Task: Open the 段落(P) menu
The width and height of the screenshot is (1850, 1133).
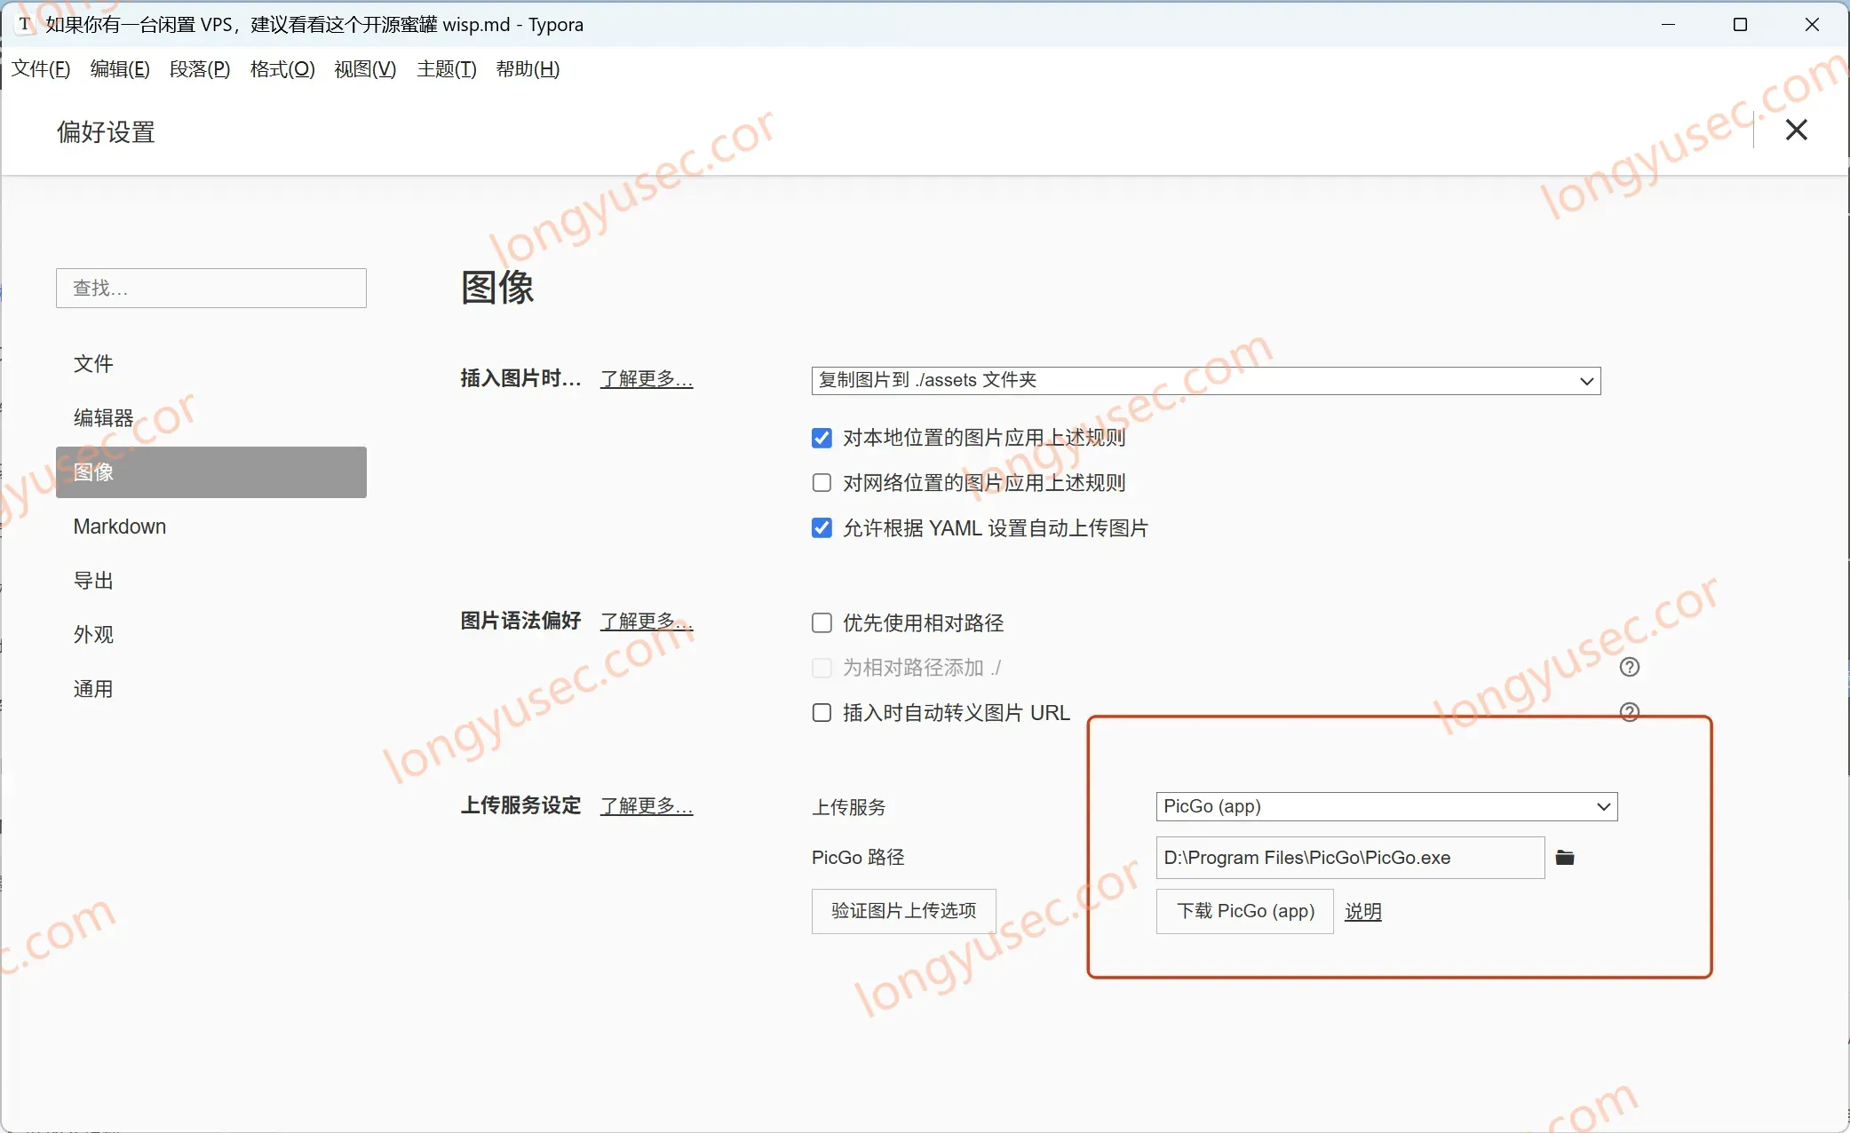Action: pos(200,69)
